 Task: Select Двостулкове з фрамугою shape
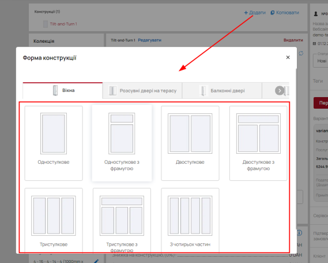[258, 143]
